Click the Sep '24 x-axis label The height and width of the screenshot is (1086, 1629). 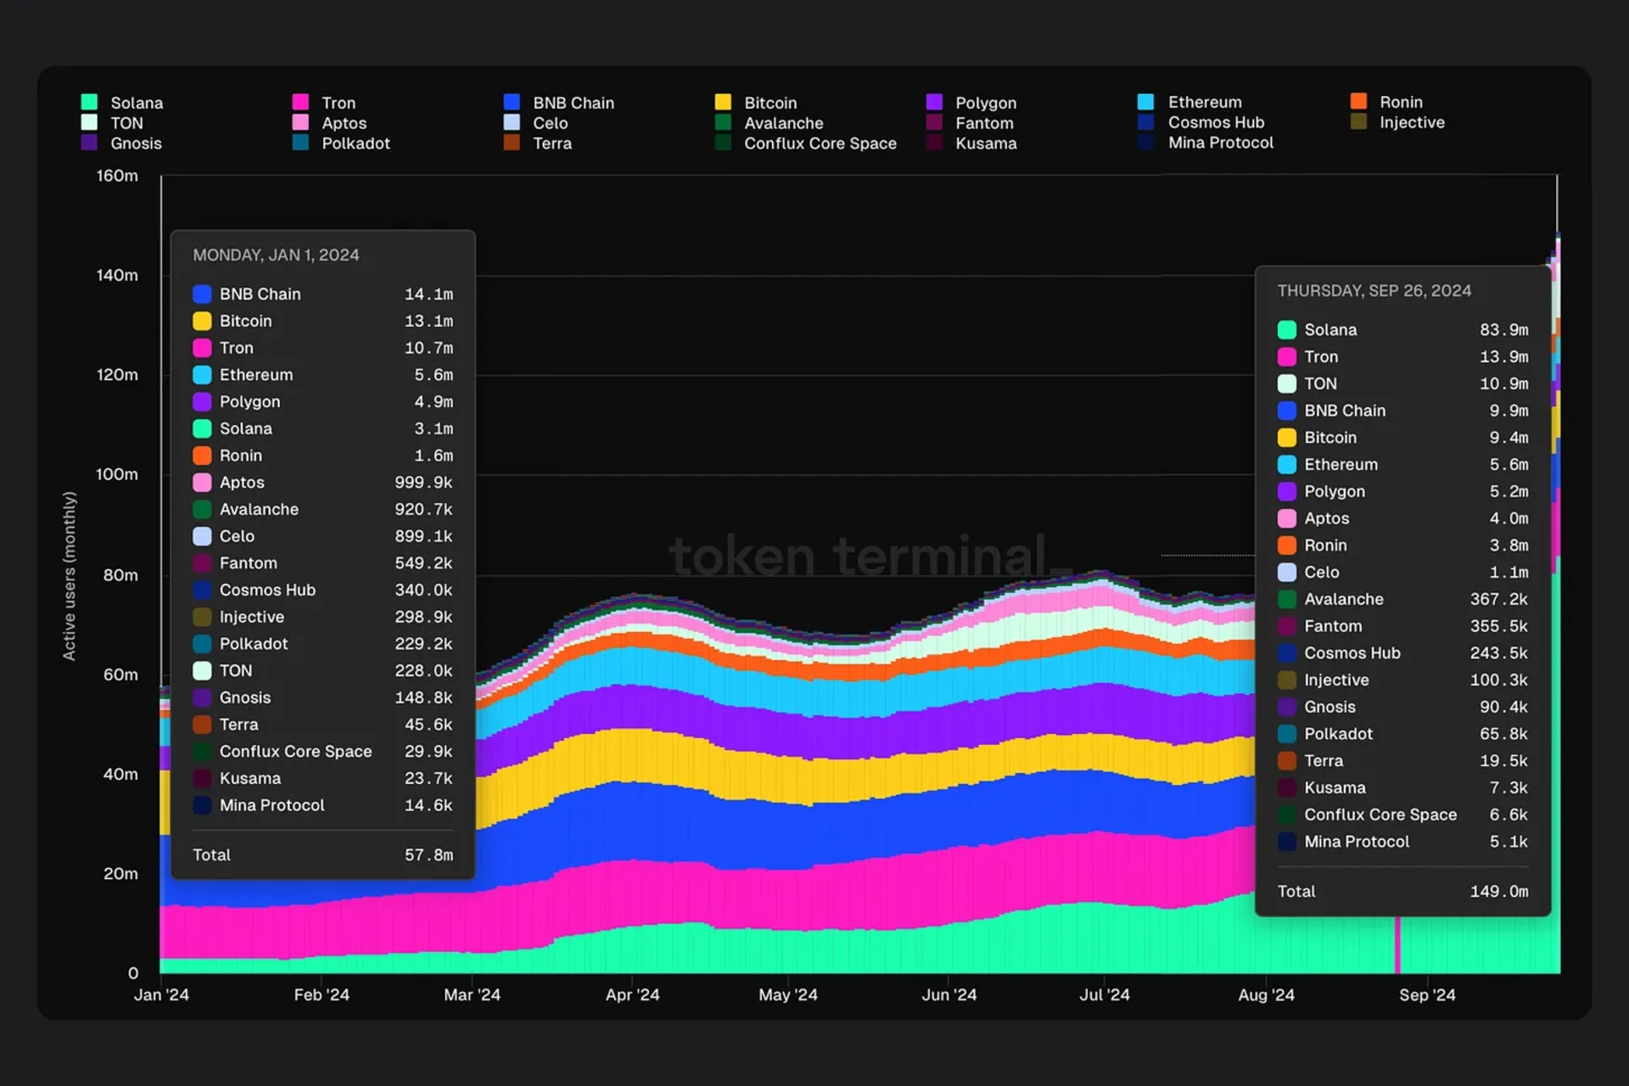pyautogui.click(x=1427, y=994)
